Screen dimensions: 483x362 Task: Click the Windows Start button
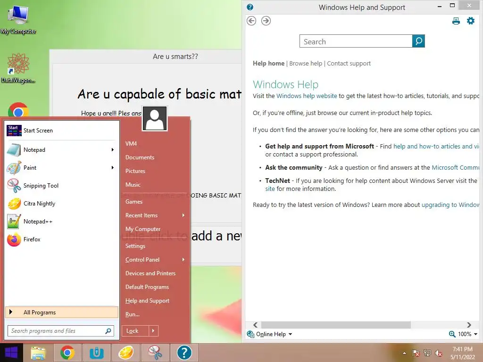click(x=11, y=353)
